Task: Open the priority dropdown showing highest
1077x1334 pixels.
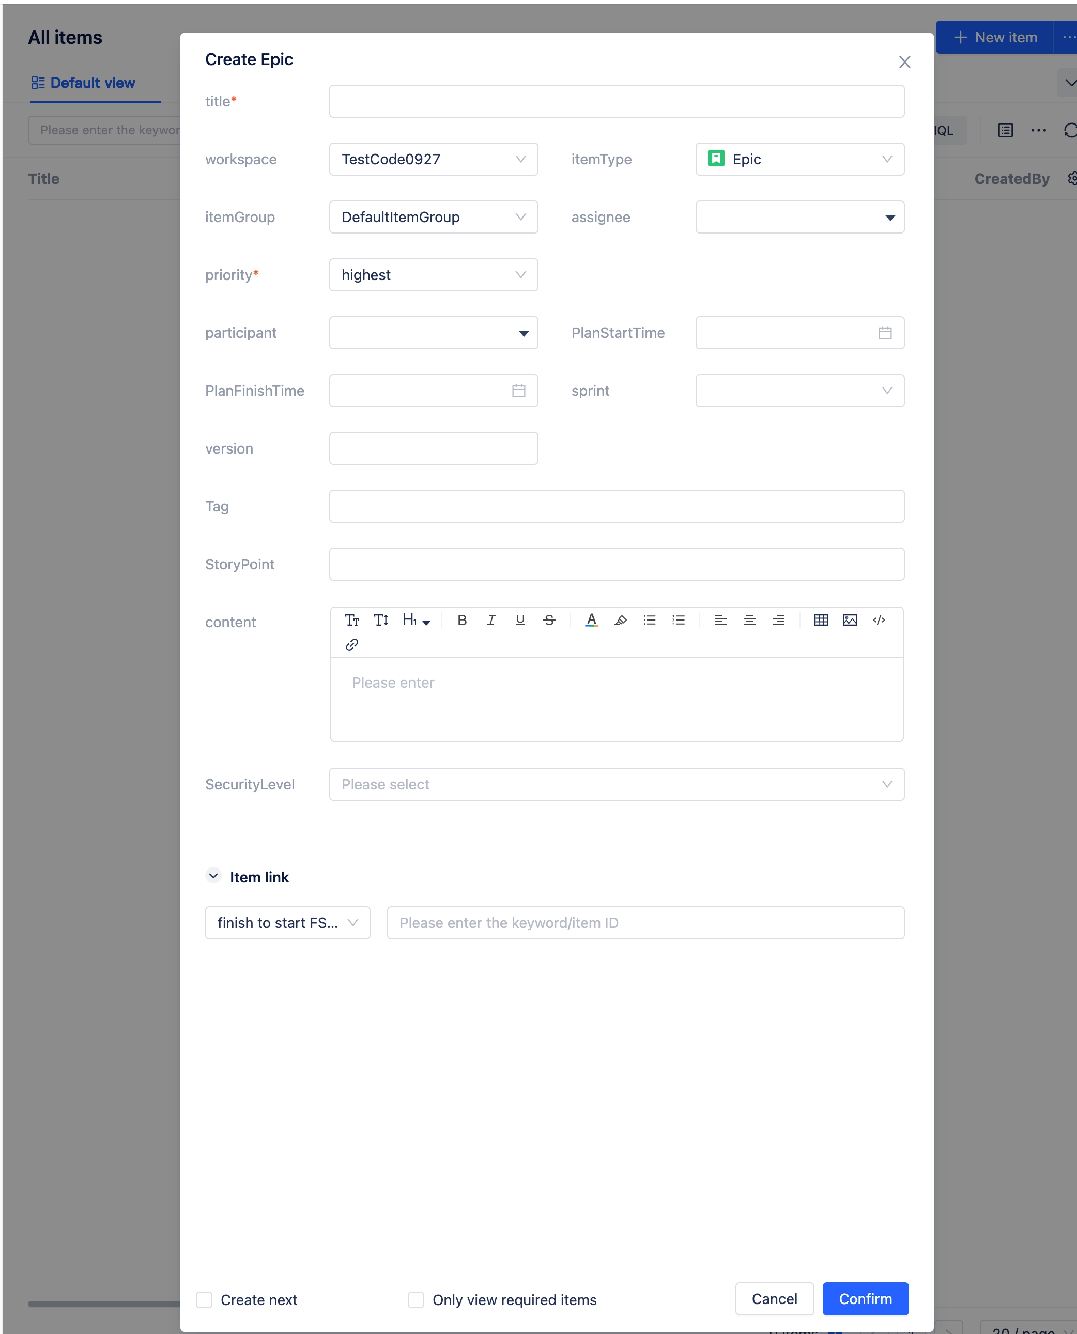Action: click(433, 275)
